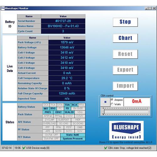Click the Cycle Count value 3
Screen dimensions: 157x157
(x=63, y=31)
